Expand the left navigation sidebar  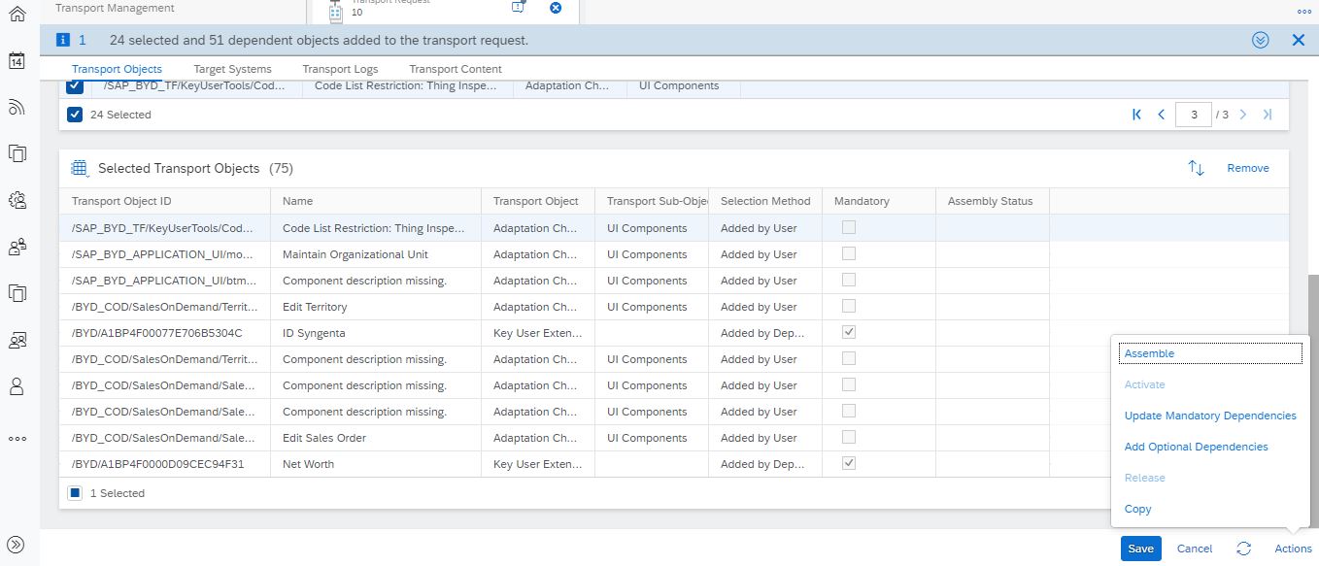(x=17, y=545)
